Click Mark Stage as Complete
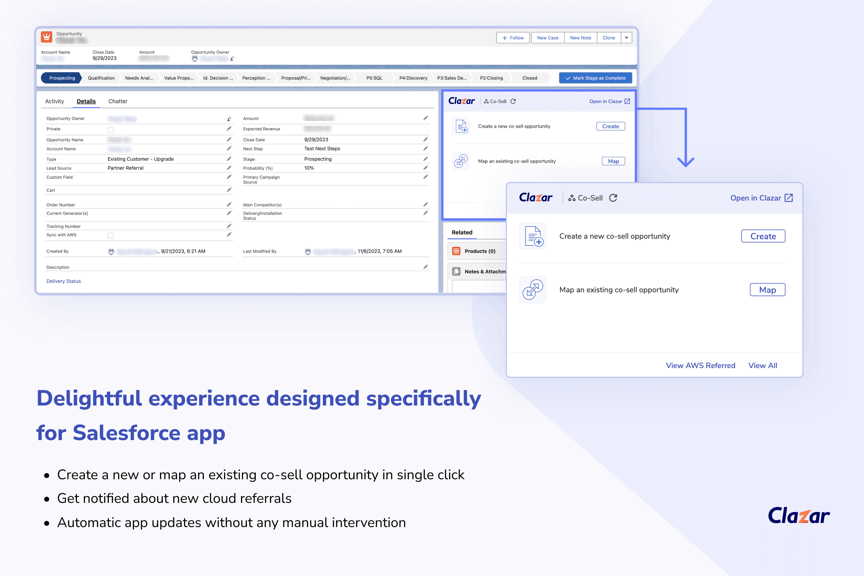 coord(596,78)
